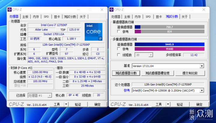Open SPD tab in left window
The height and width of the screenshot is (123, 216).
coord(46,17)
